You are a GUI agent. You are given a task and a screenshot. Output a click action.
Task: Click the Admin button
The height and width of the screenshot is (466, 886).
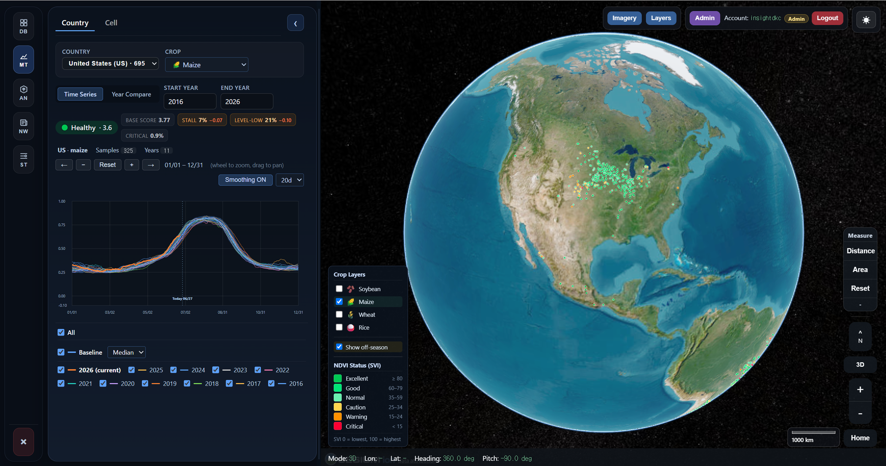pyautogui.click(x=704, y=18)
